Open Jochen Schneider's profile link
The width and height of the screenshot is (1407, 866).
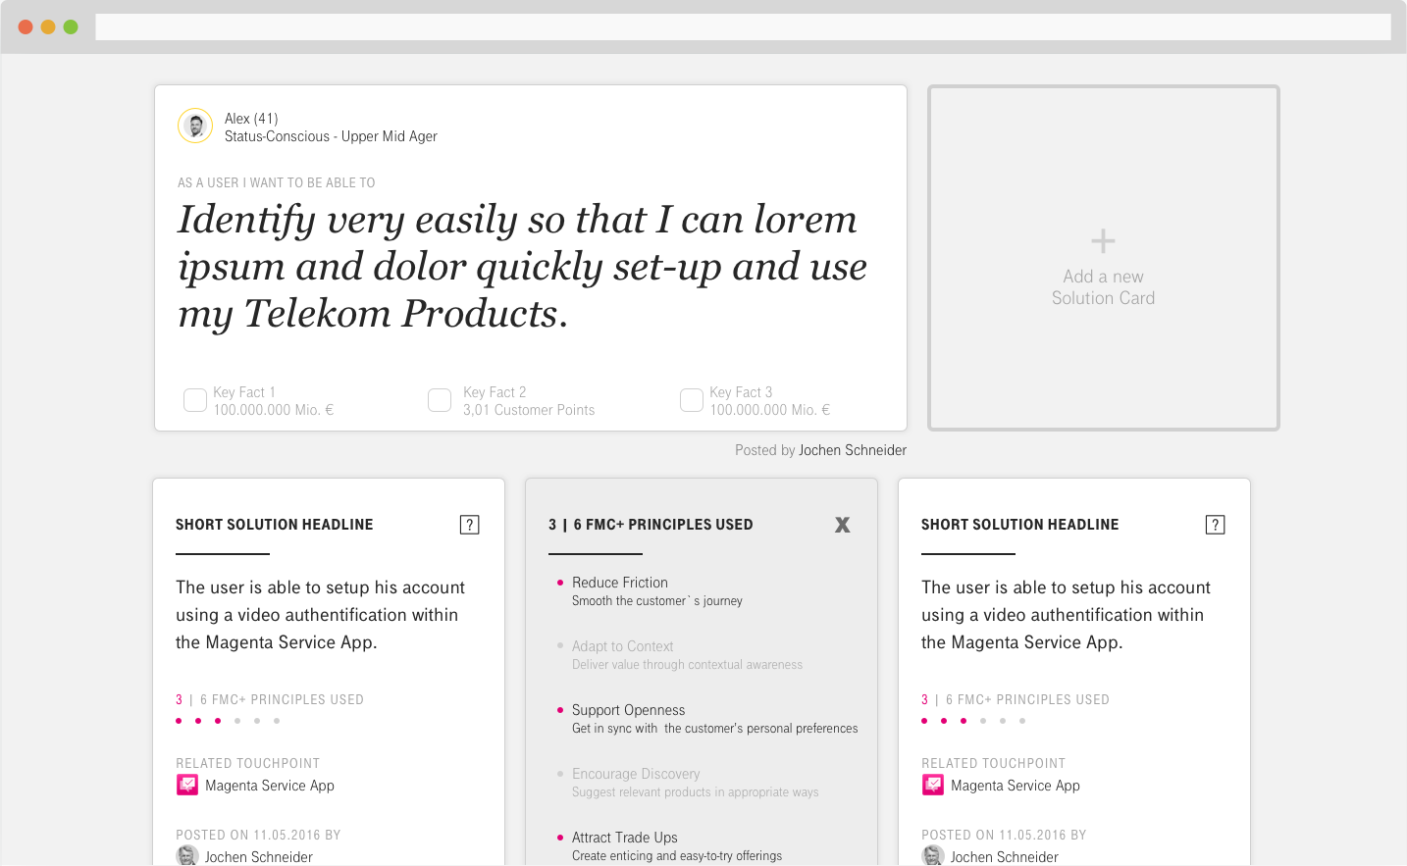pos(852,450)
